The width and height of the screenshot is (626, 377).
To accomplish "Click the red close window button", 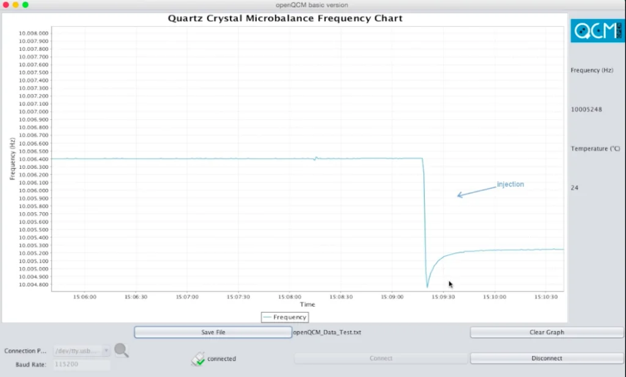I will tap(6, 5).
